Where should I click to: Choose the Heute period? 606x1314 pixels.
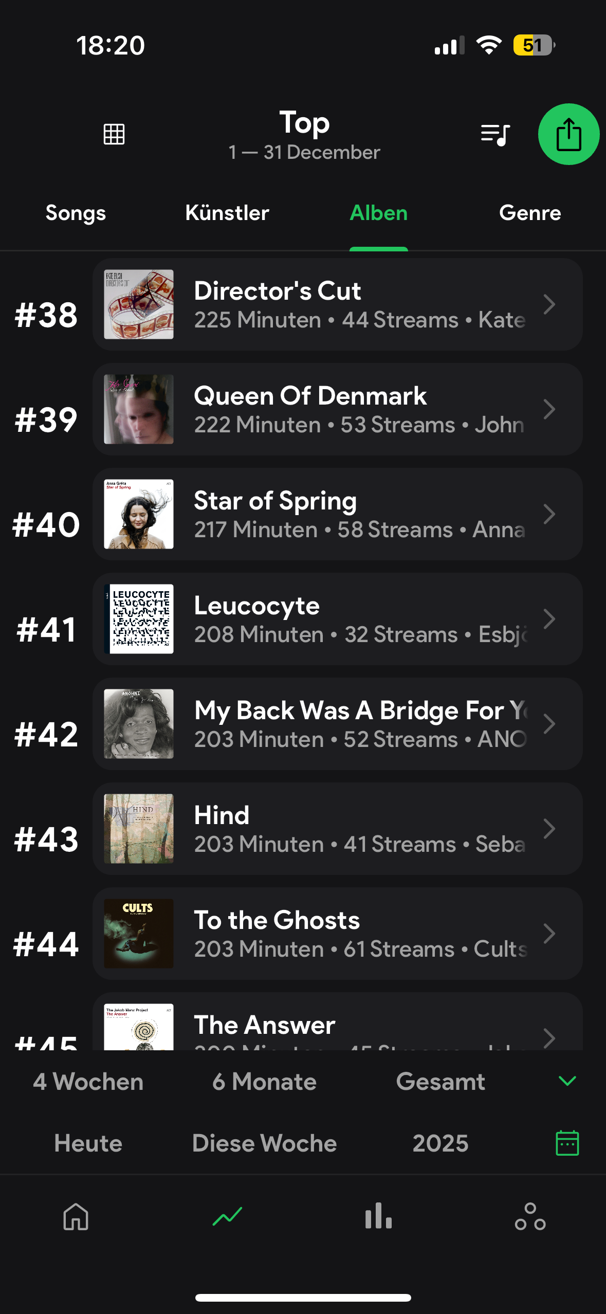[x=88, y=1143]
